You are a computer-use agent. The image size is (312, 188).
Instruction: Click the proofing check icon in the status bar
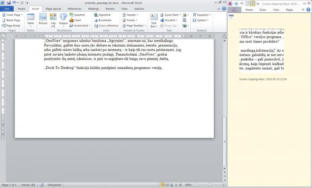tap(42, 185)
